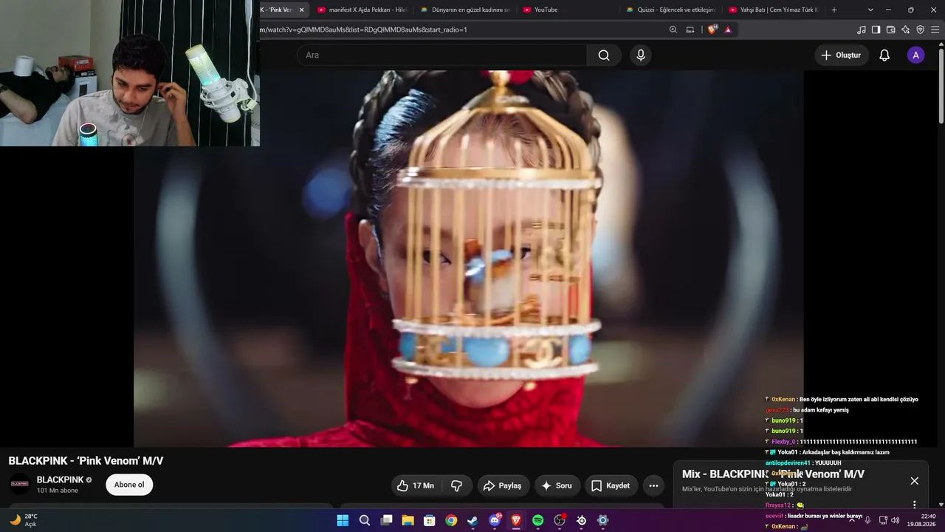
Task: Close the Pink Venom browser tab
Action: [x=301, y=10]
